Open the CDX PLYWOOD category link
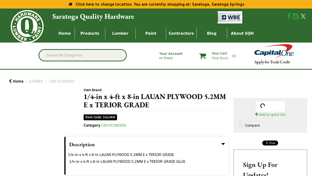Viewport: 312px width, 176px height. tap(113, 126)
